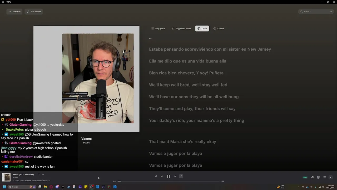Viewport: 337px width, 190px height.
Task: Open Pixies artist link below album art
Action: point(86,143)
